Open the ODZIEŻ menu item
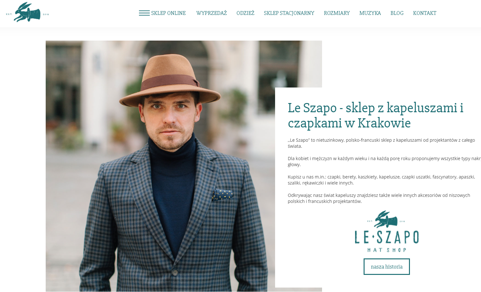481x292 pixels. (246, 13)
